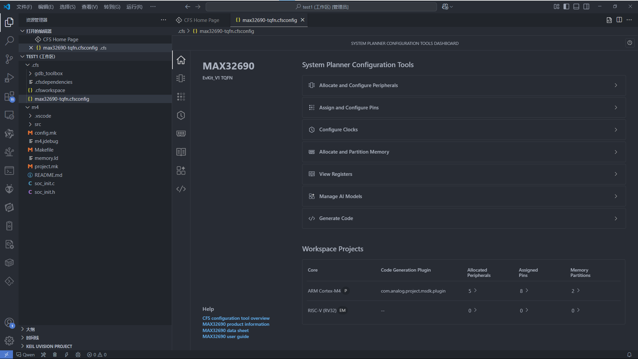Open the Search view in activity bar
Screen dimensions: 638x359
(9, 41)
